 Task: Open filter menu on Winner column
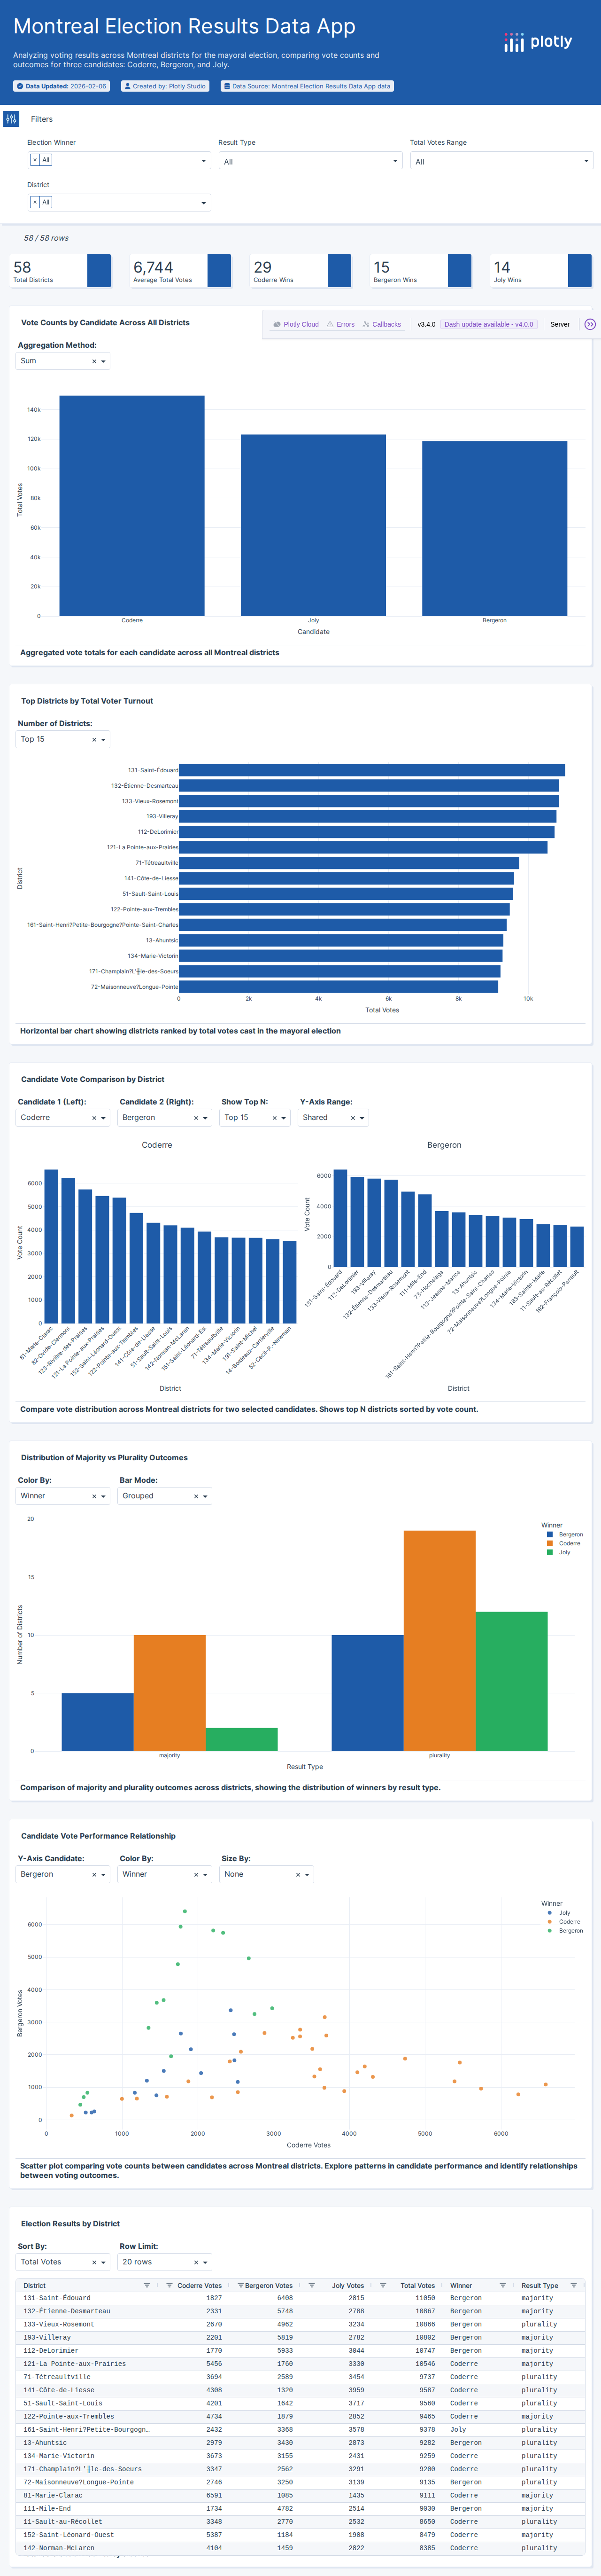502,2285
